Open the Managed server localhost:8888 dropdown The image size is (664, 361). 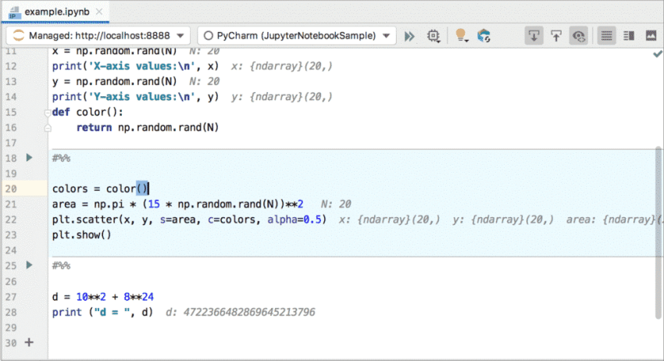98,36
